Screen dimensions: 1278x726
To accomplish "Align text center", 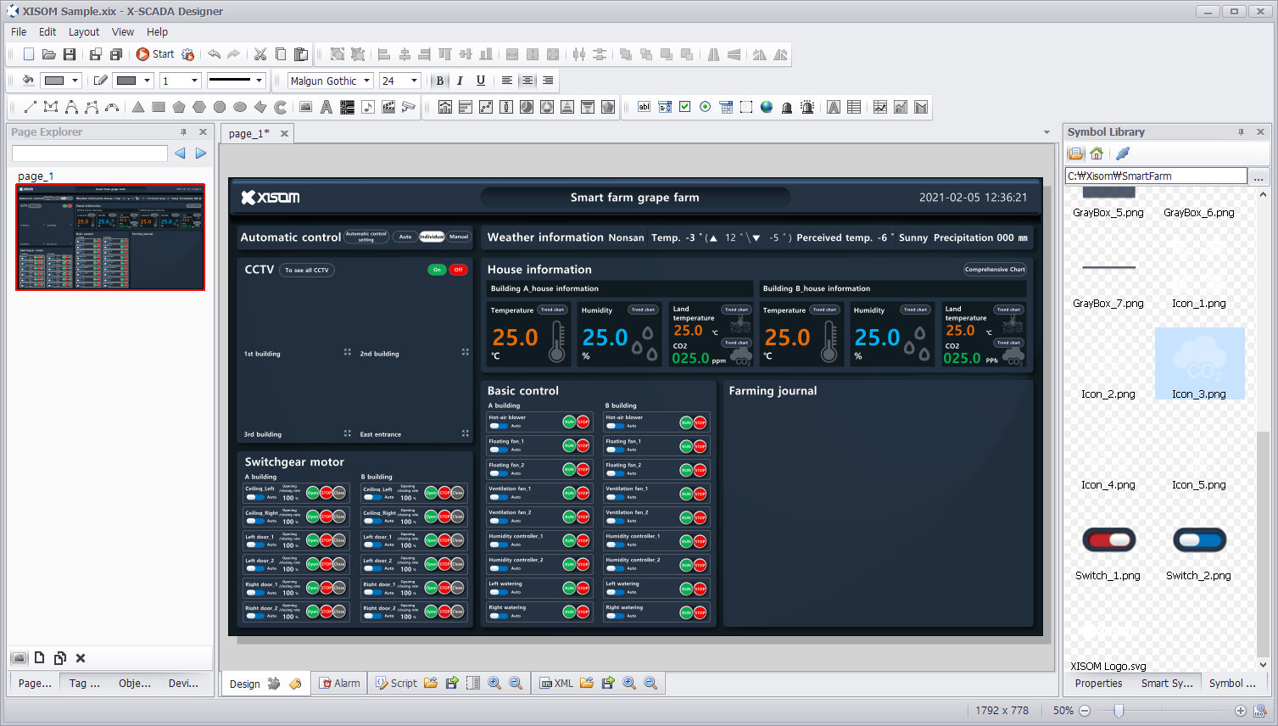I will 527,81.
